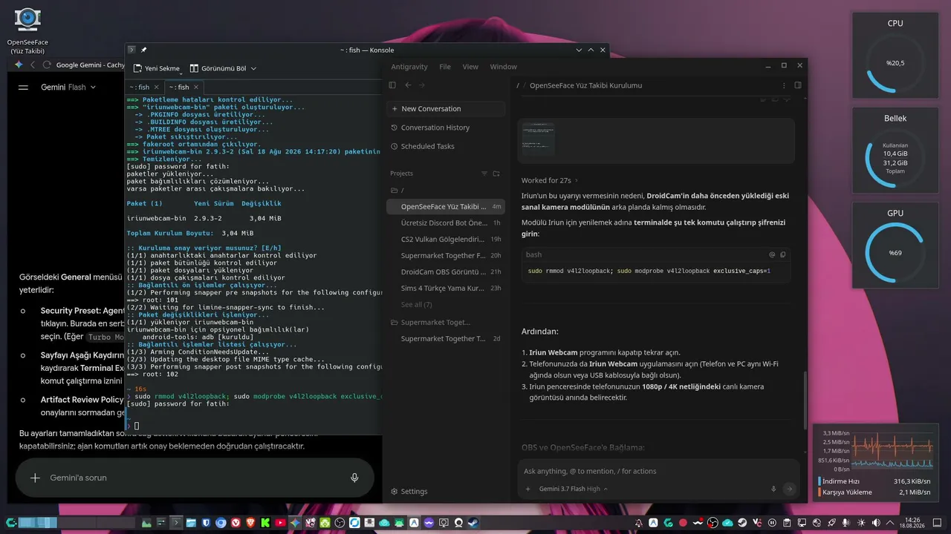Go back with Antigravity's left arrow

(x=408, y=85)
